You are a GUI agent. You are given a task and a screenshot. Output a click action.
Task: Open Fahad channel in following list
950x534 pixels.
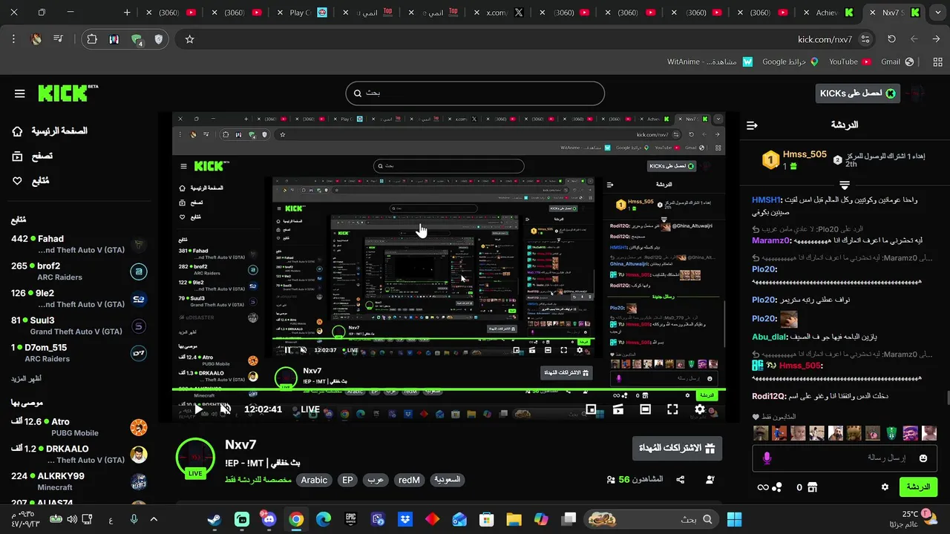(78, 244)
